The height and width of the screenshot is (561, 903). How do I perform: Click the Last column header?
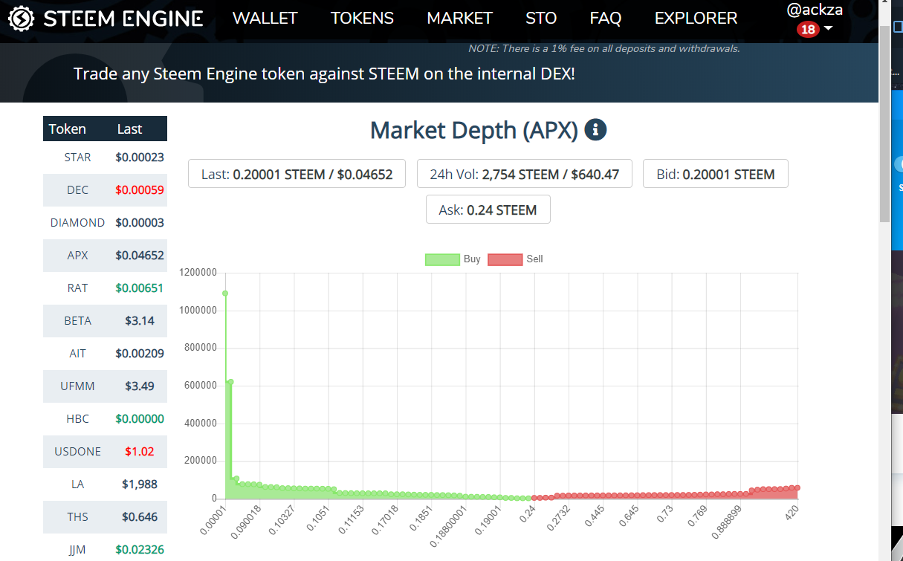coord(129,129)
